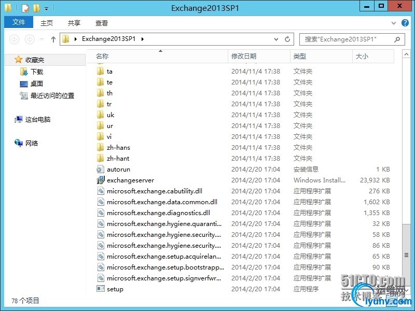Select microsoft.exchange.diagnostics.dll file icon
Image resolution: width=415 pixels, height=311 pixels.
[101, 213]
